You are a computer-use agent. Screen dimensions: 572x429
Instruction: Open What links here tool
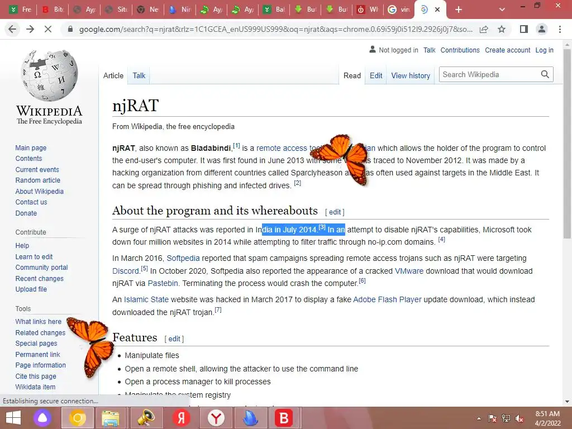(39, 321)
